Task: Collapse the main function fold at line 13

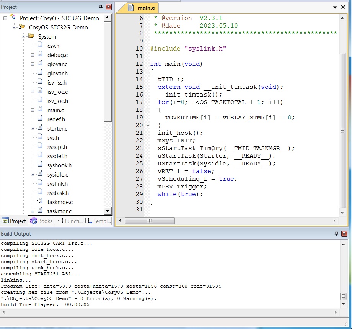Action: point(147,72)
